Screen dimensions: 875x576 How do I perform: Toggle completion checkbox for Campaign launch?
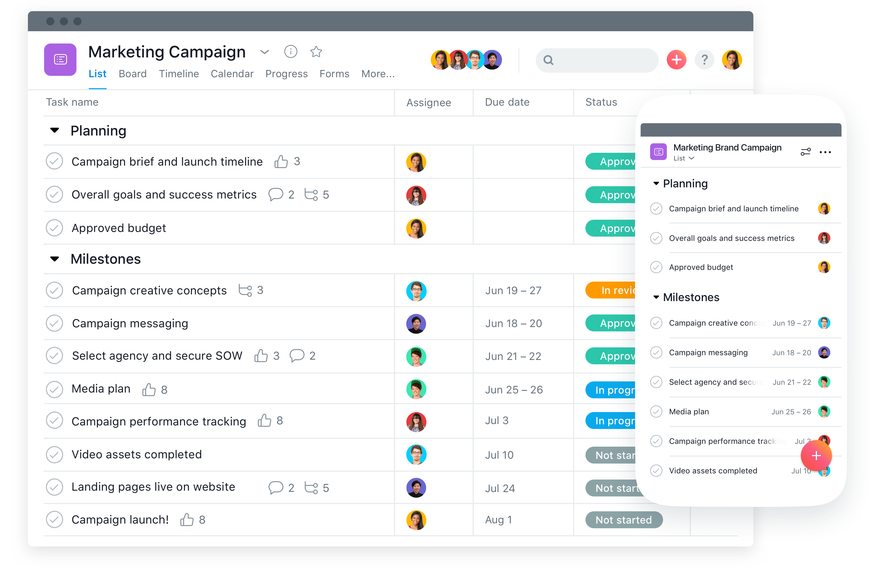[x=54, y=519]
